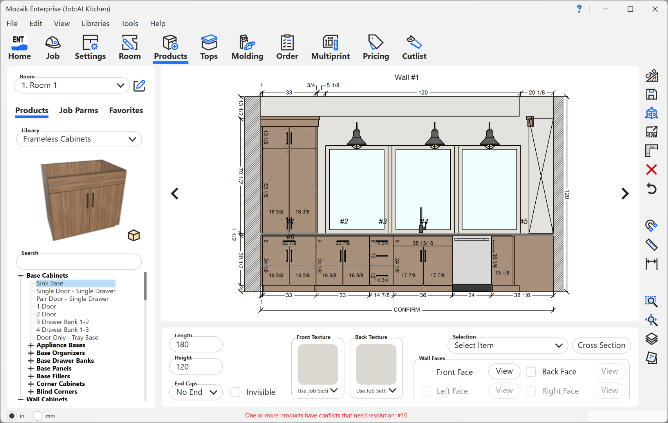Image resolution: width=668 pixels, height=423 pixels.
Task: Open the Back Texture job setting dropdown
Action: [376, 390]
